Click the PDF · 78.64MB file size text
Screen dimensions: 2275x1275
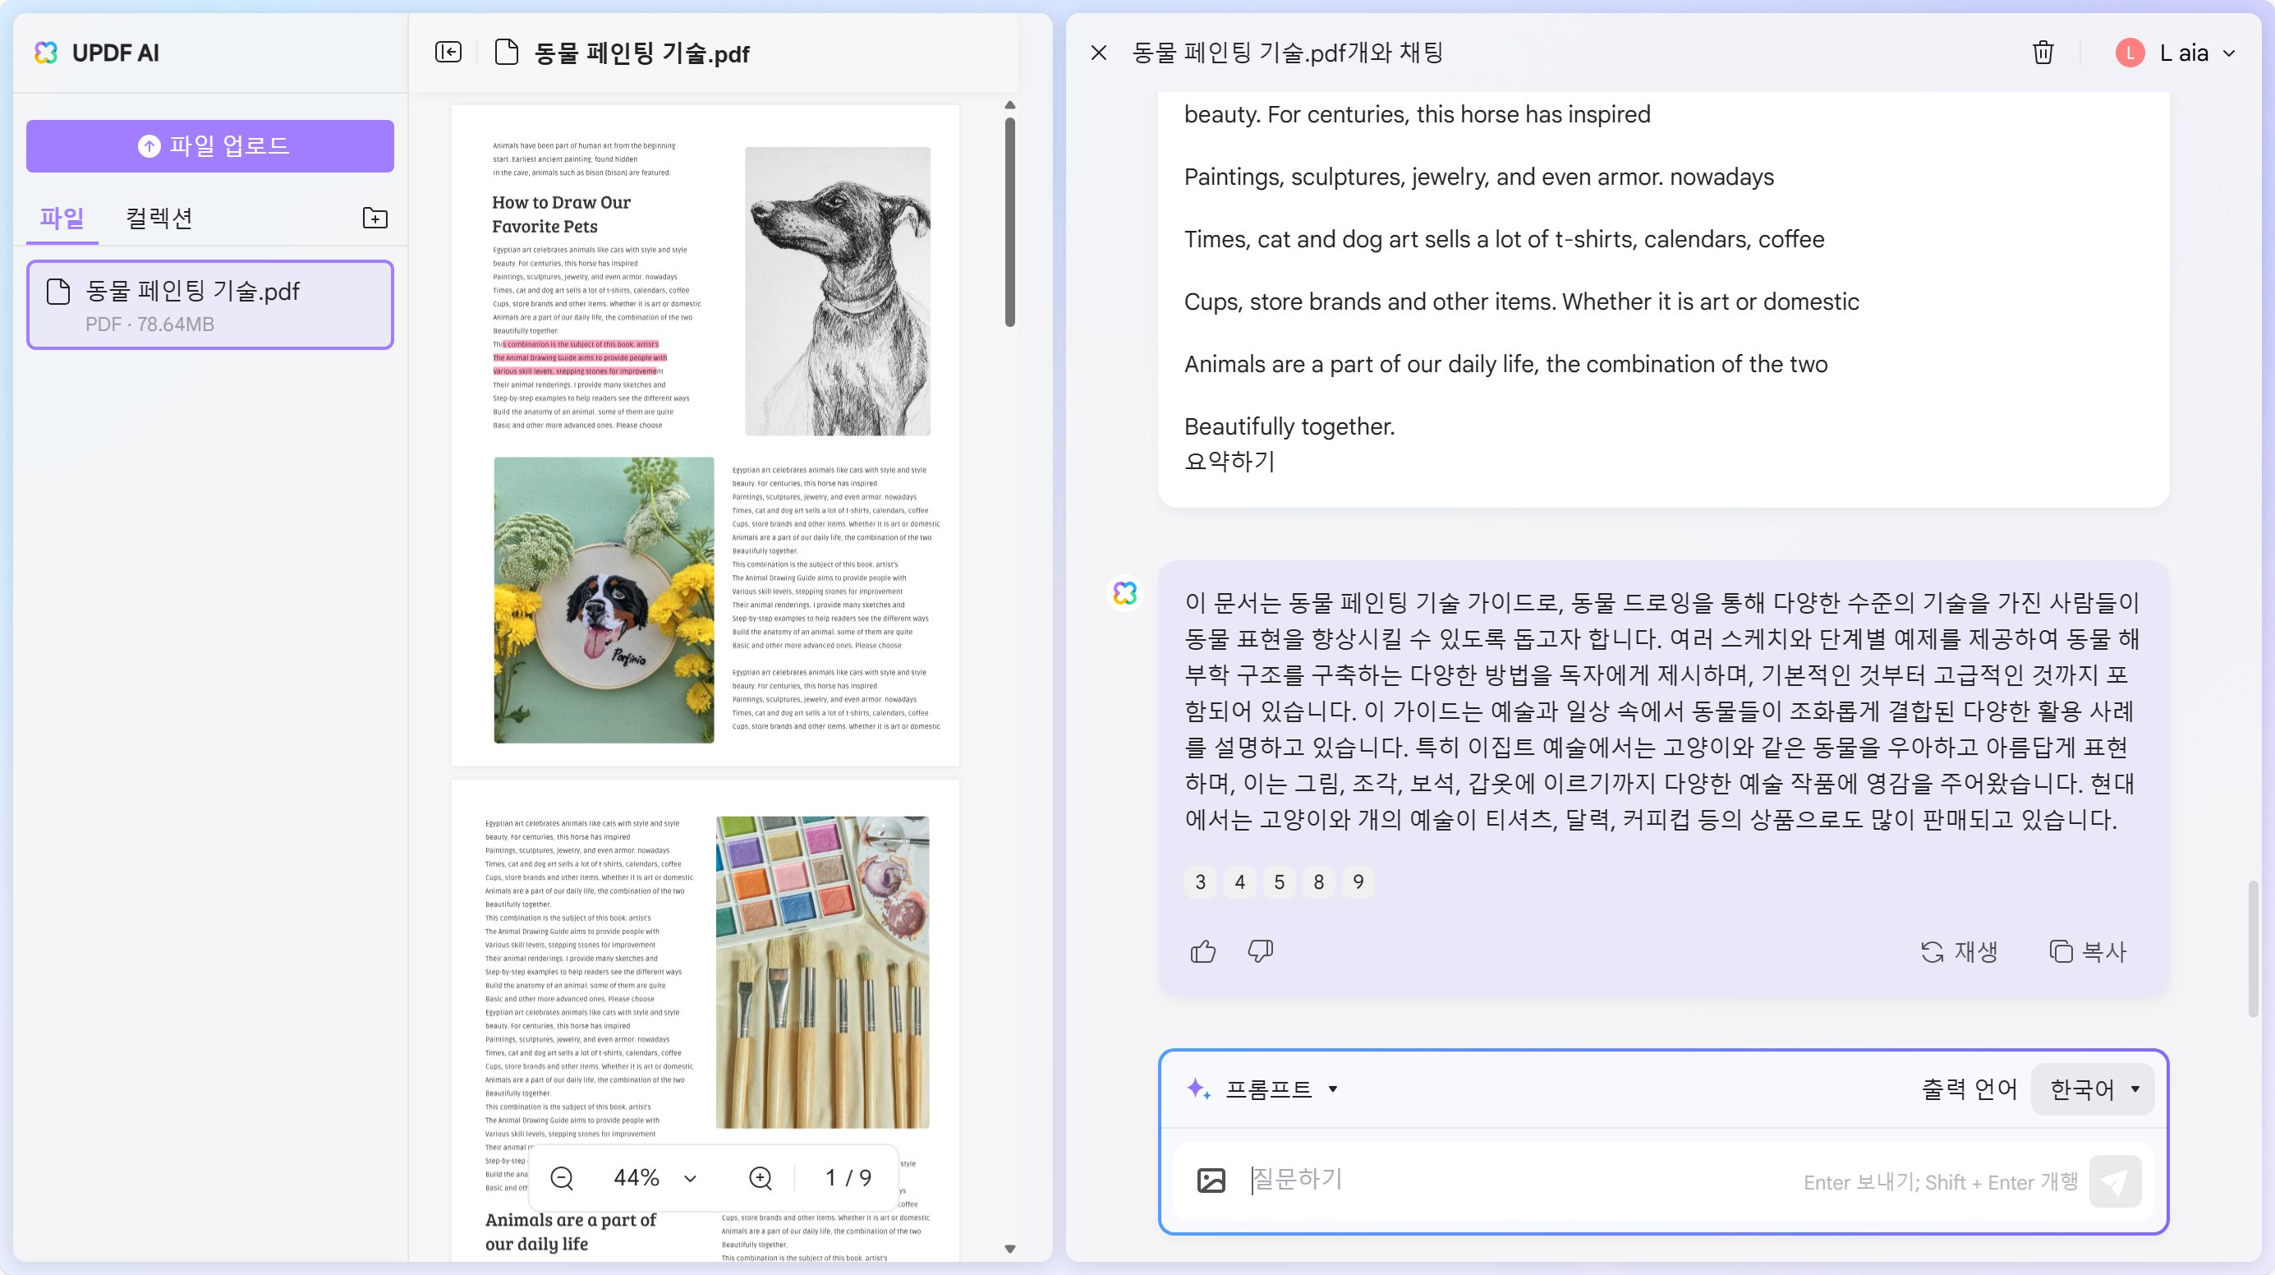(150, 325)
